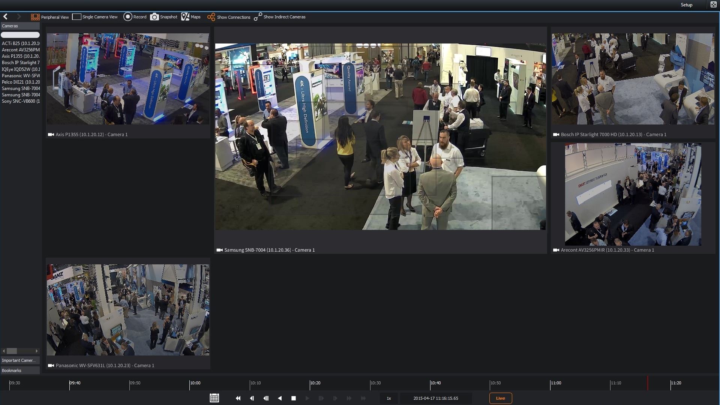
Task: Go forward with the right arrow
Action: tap(19, 16)
